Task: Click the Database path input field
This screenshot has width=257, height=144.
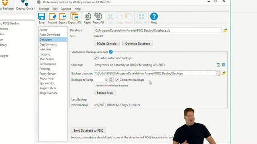Action: [x=158, y=30]
